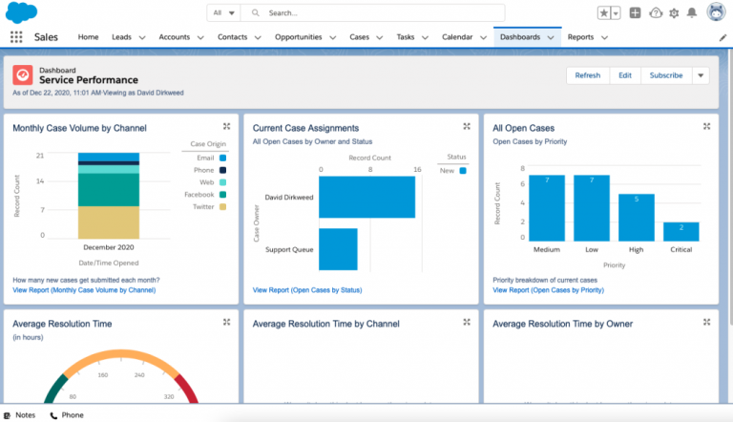733x422 pixels.
Task: Click the Refresh button
Action: tap(588, 75)
